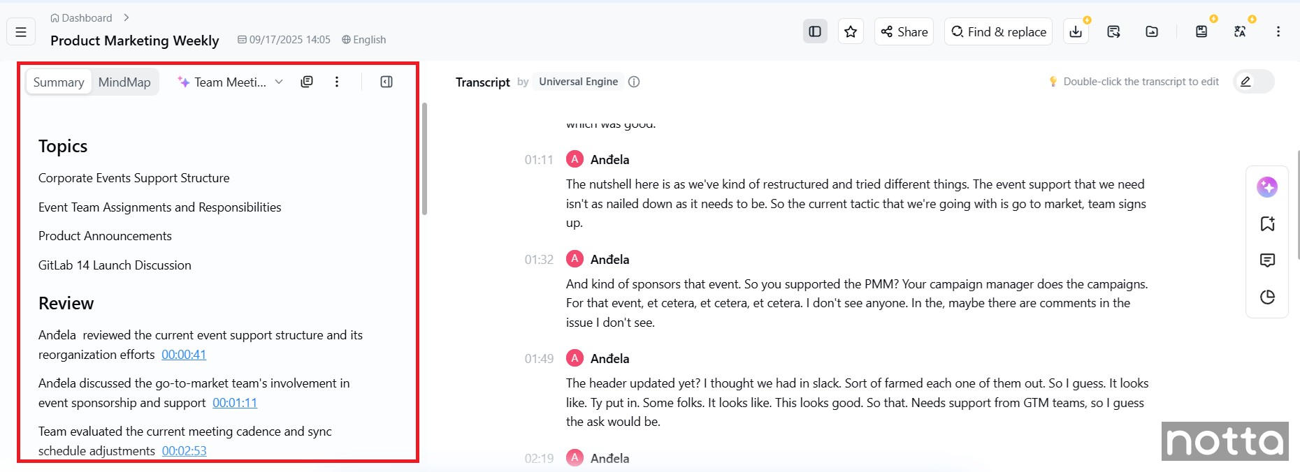The image size is (1300, 472).
Task: Click the summary panel scrollbar
Action: pos(424,159)
